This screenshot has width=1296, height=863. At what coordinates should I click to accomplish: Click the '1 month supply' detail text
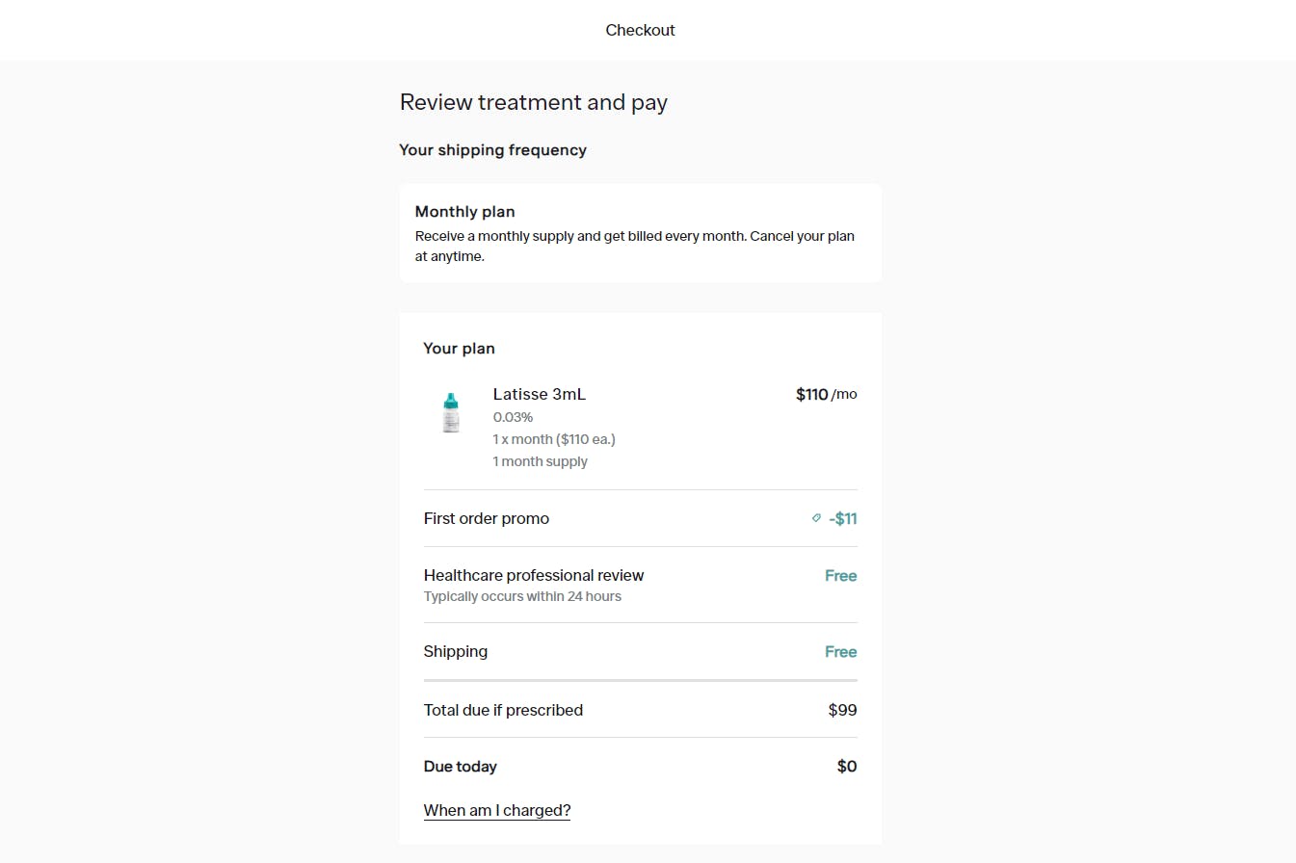click(541, 461)
